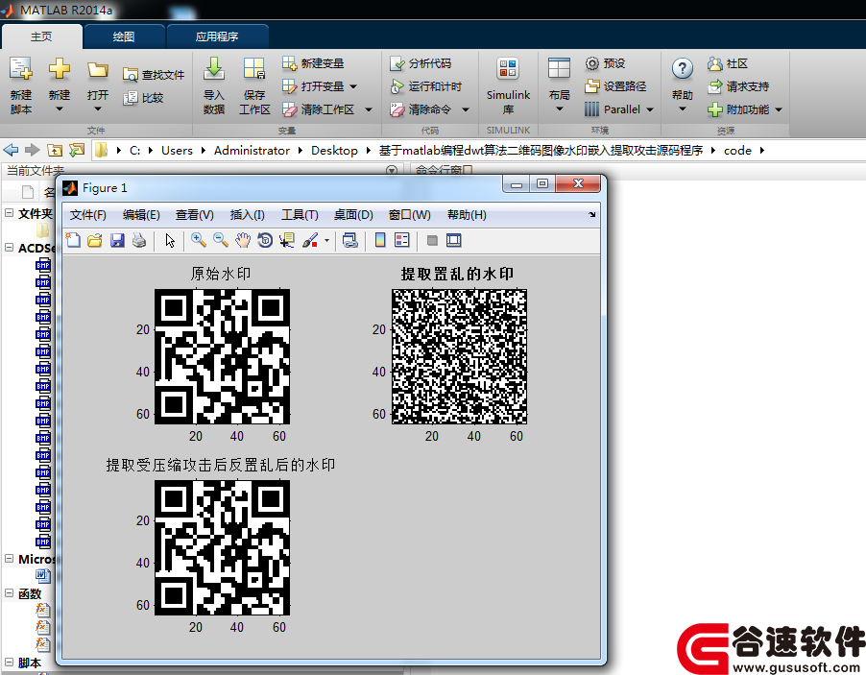Switch to the 绘图 (Plots) ribbon tab
This screenshot has height=675, width=866.
(x=124, y=36)
